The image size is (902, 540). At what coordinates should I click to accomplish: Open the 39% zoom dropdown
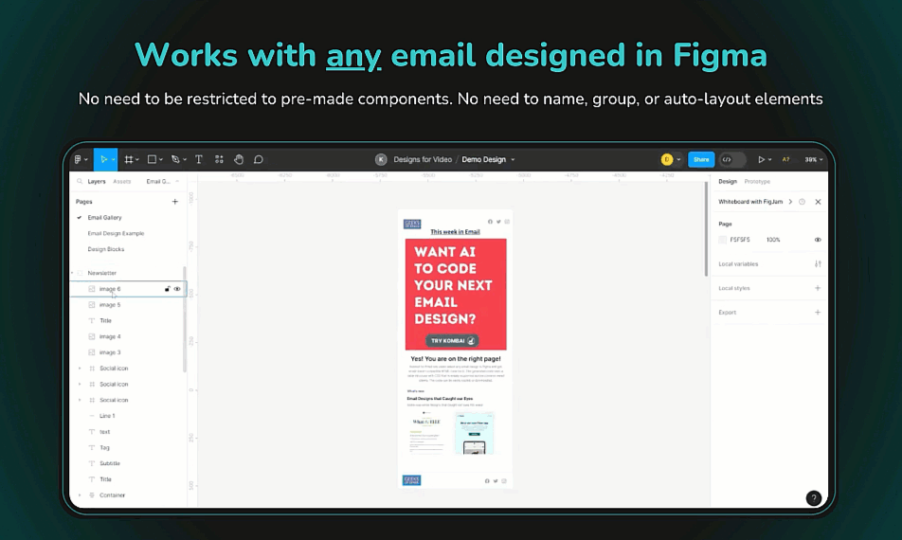(x=813, y=159)
